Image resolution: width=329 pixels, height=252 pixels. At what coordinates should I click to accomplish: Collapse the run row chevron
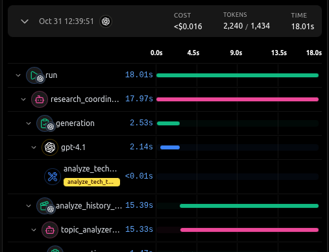[x=18, y=75]
